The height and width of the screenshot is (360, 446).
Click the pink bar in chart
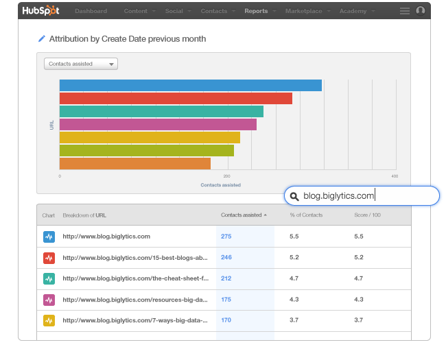click(x=158, y=125)
